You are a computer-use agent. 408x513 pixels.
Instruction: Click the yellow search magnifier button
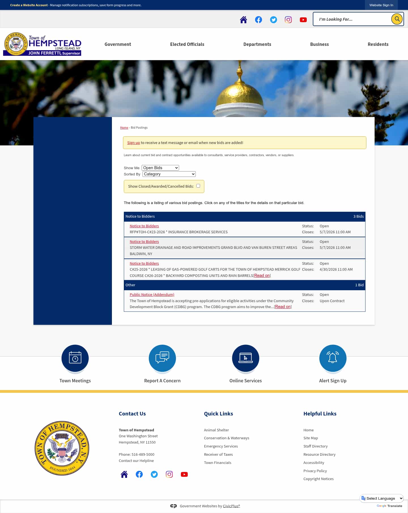coord(397,19)
